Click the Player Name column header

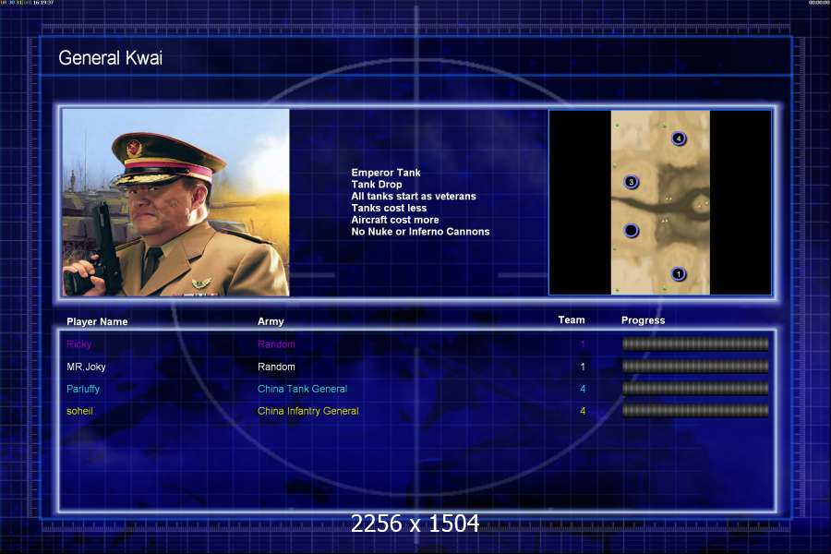[x=97, y=322]
